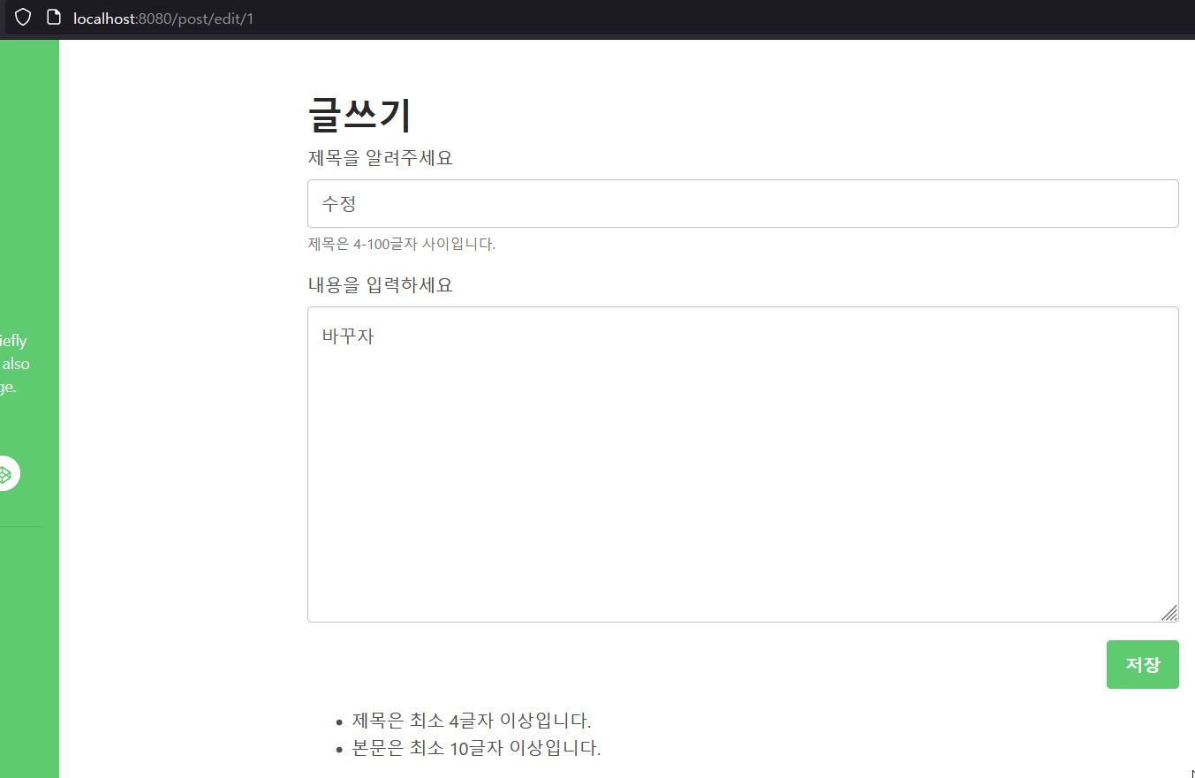Click the page info document icon
The width and height of the screenshot is (1195, 778).
click(x=54, y=17)
